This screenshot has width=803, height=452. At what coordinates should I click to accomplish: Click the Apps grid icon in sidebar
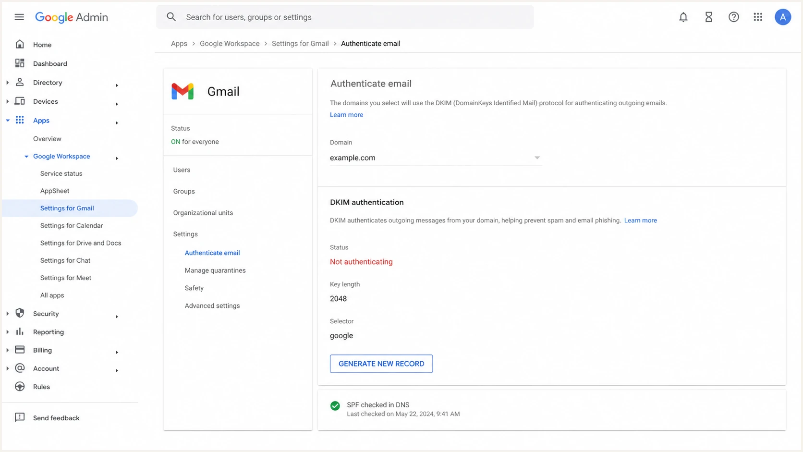pos(20,120)
